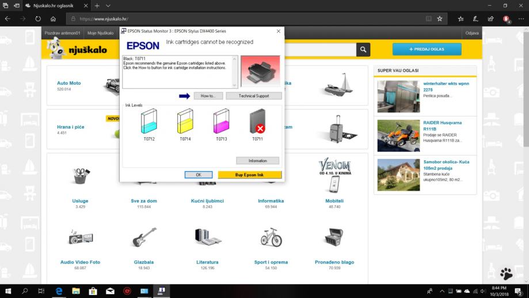This screenshot has height=298, width=529.
Task: Click the browser back arrow
Action: (7, 19)
